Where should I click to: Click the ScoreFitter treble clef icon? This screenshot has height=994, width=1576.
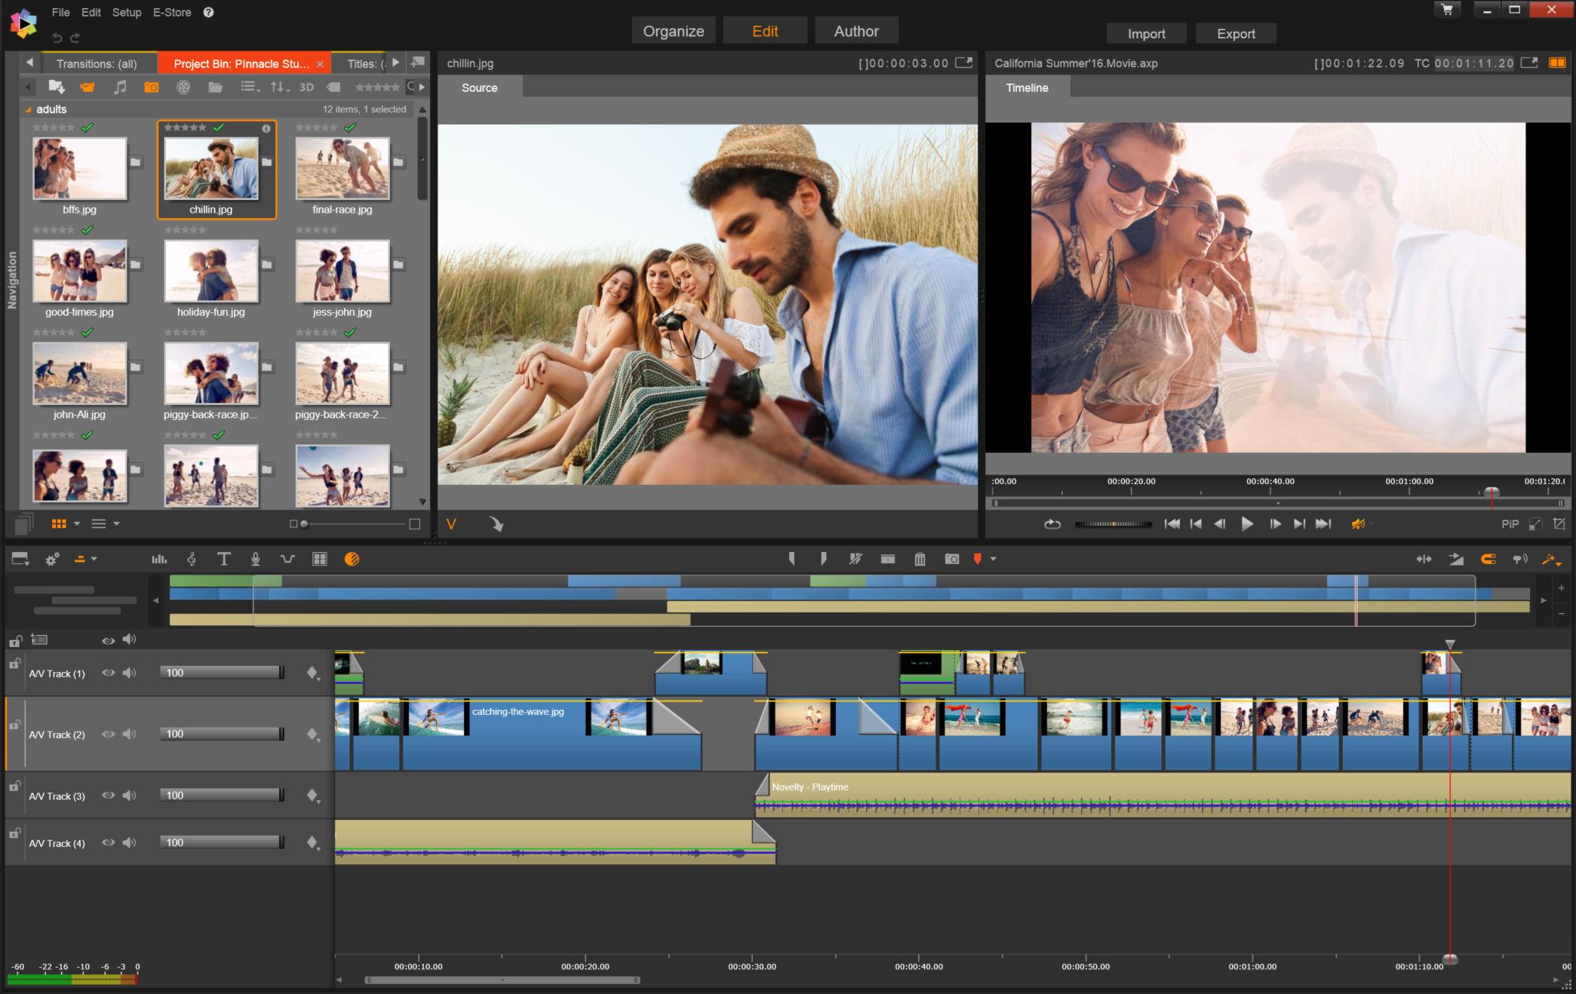pos(192,559)
